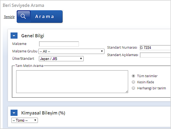171x129 pixels.
Task: Click the Ülke/Standart label
Action: click(23, 59)
